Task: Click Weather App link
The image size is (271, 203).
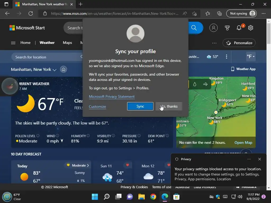Action: tap(243, 69)
